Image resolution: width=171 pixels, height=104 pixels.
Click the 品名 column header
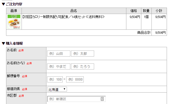(x=74, y=11)
